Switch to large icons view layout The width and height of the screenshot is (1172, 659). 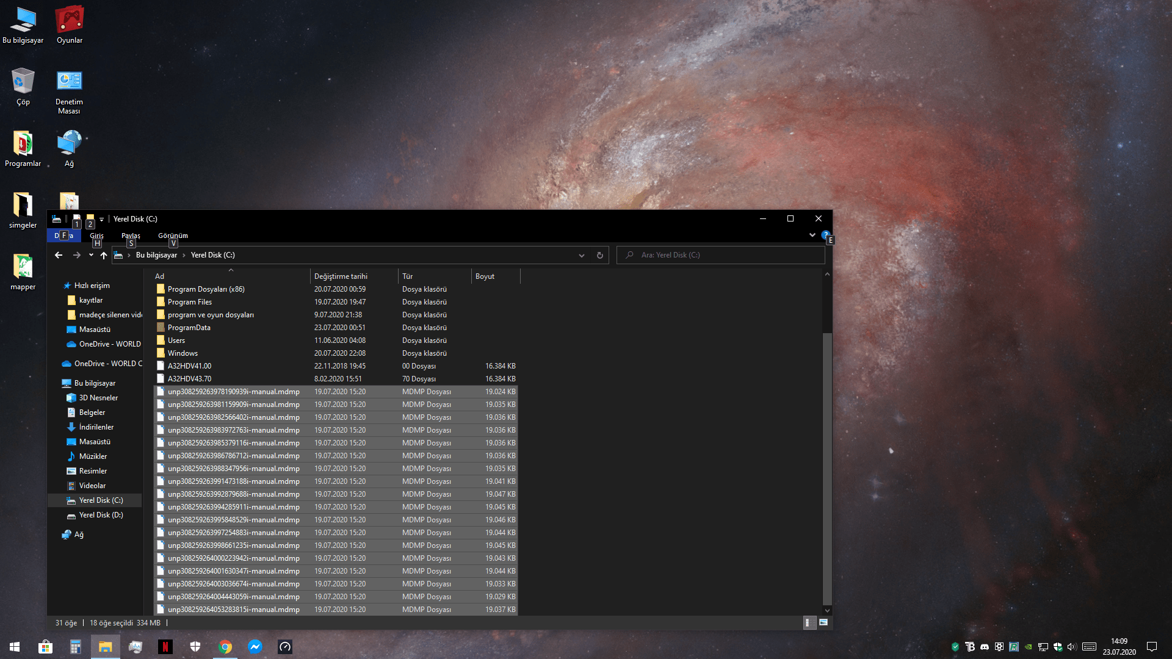tap(823, 622)
